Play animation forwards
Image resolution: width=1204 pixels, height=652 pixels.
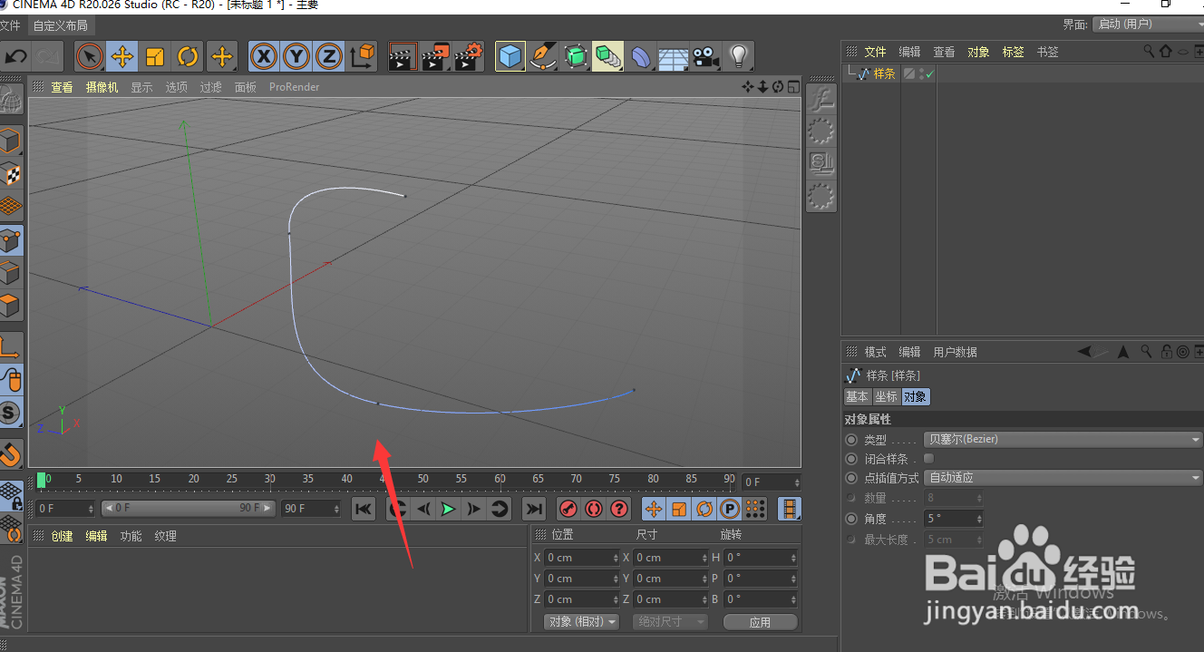pyautogui.click(x=448, y=509)
